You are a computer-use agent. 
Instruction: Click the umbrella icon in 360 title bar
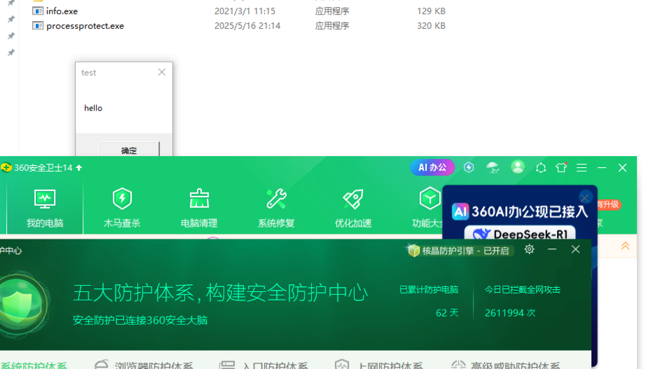[x=493, y=167]
